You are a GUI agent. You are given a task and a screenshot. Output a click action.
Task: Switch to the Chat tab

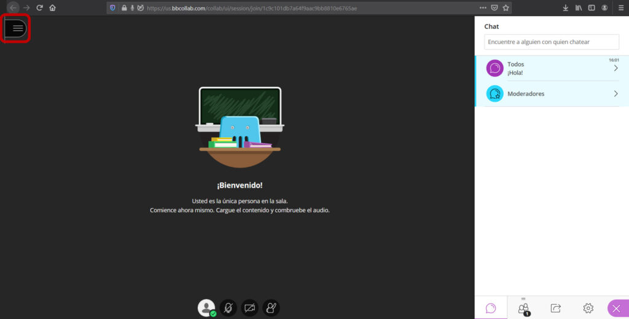[491, 308]
